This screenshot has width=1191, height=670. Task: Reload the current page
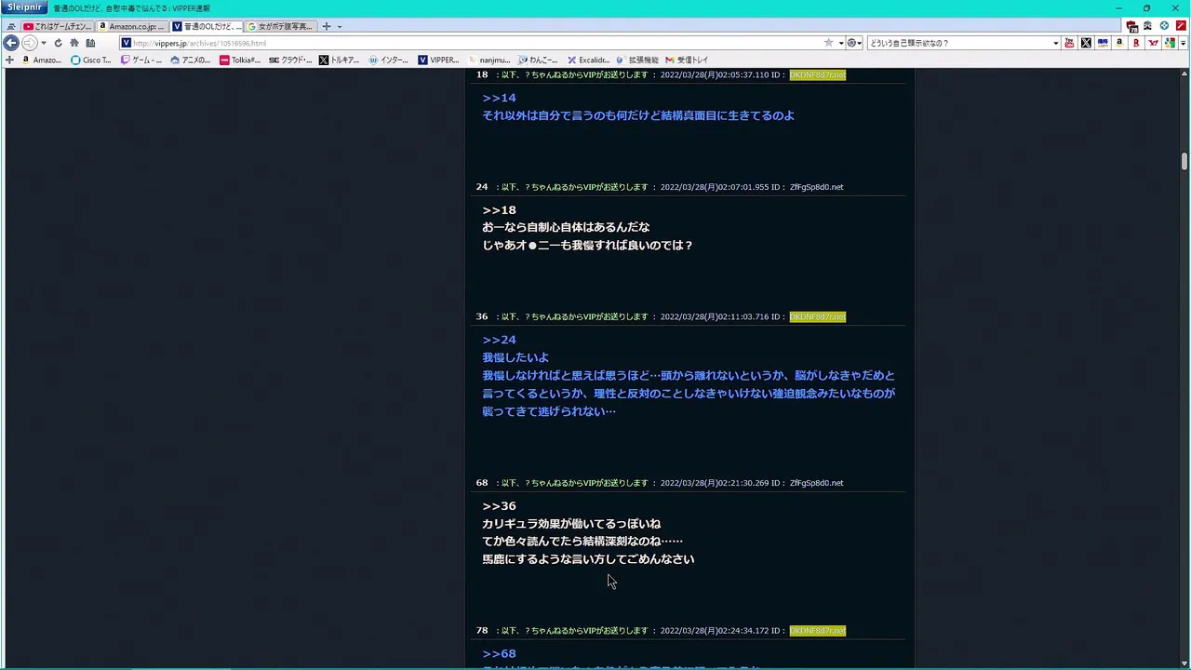pyautogui.click(x=58, y=43)
